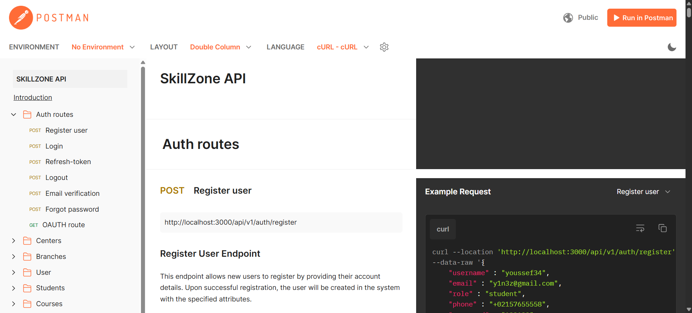Click the Public globe icon
This screenshot has height=313, width=692.
(568, 18)
